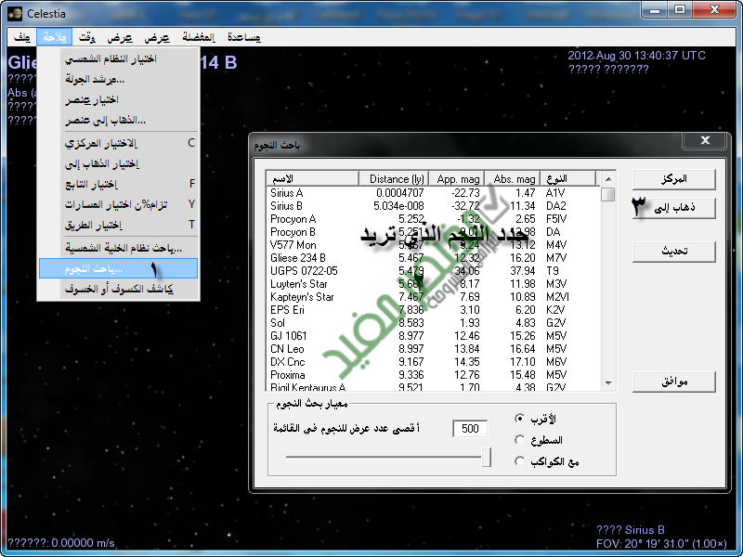Click the star list scroll up arrow

point(608,179)
